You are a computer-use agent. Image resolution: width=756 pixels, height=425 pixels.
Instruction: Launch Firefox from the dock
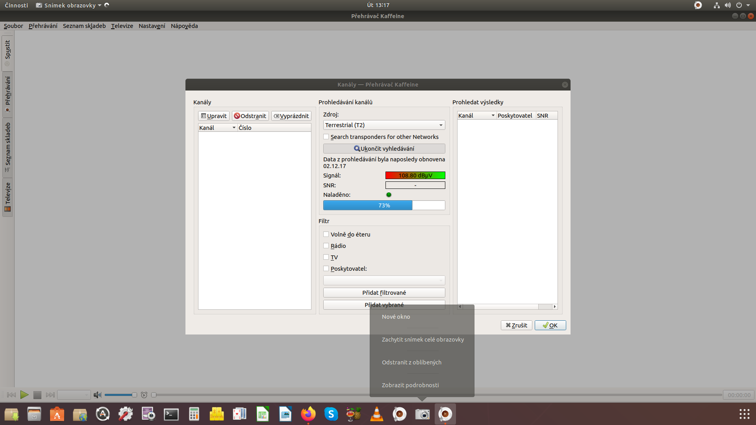[308, 414]
